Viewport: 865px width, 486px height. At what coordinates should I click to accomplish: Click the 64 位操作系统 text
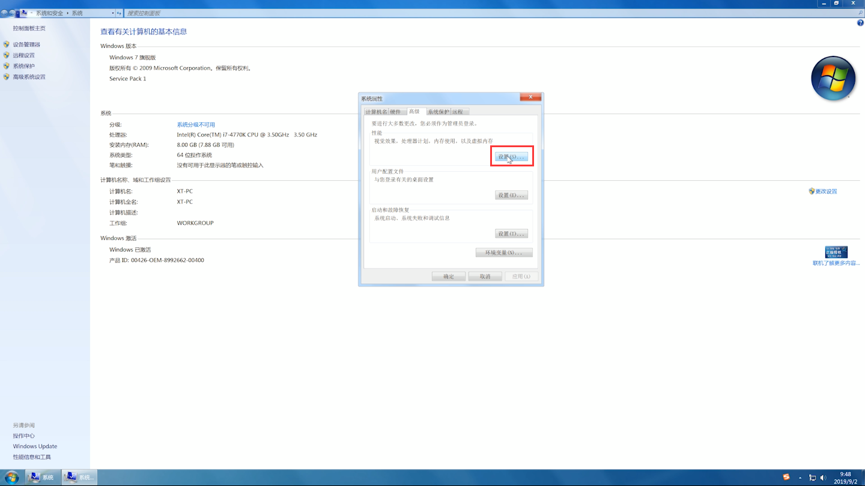194,155
